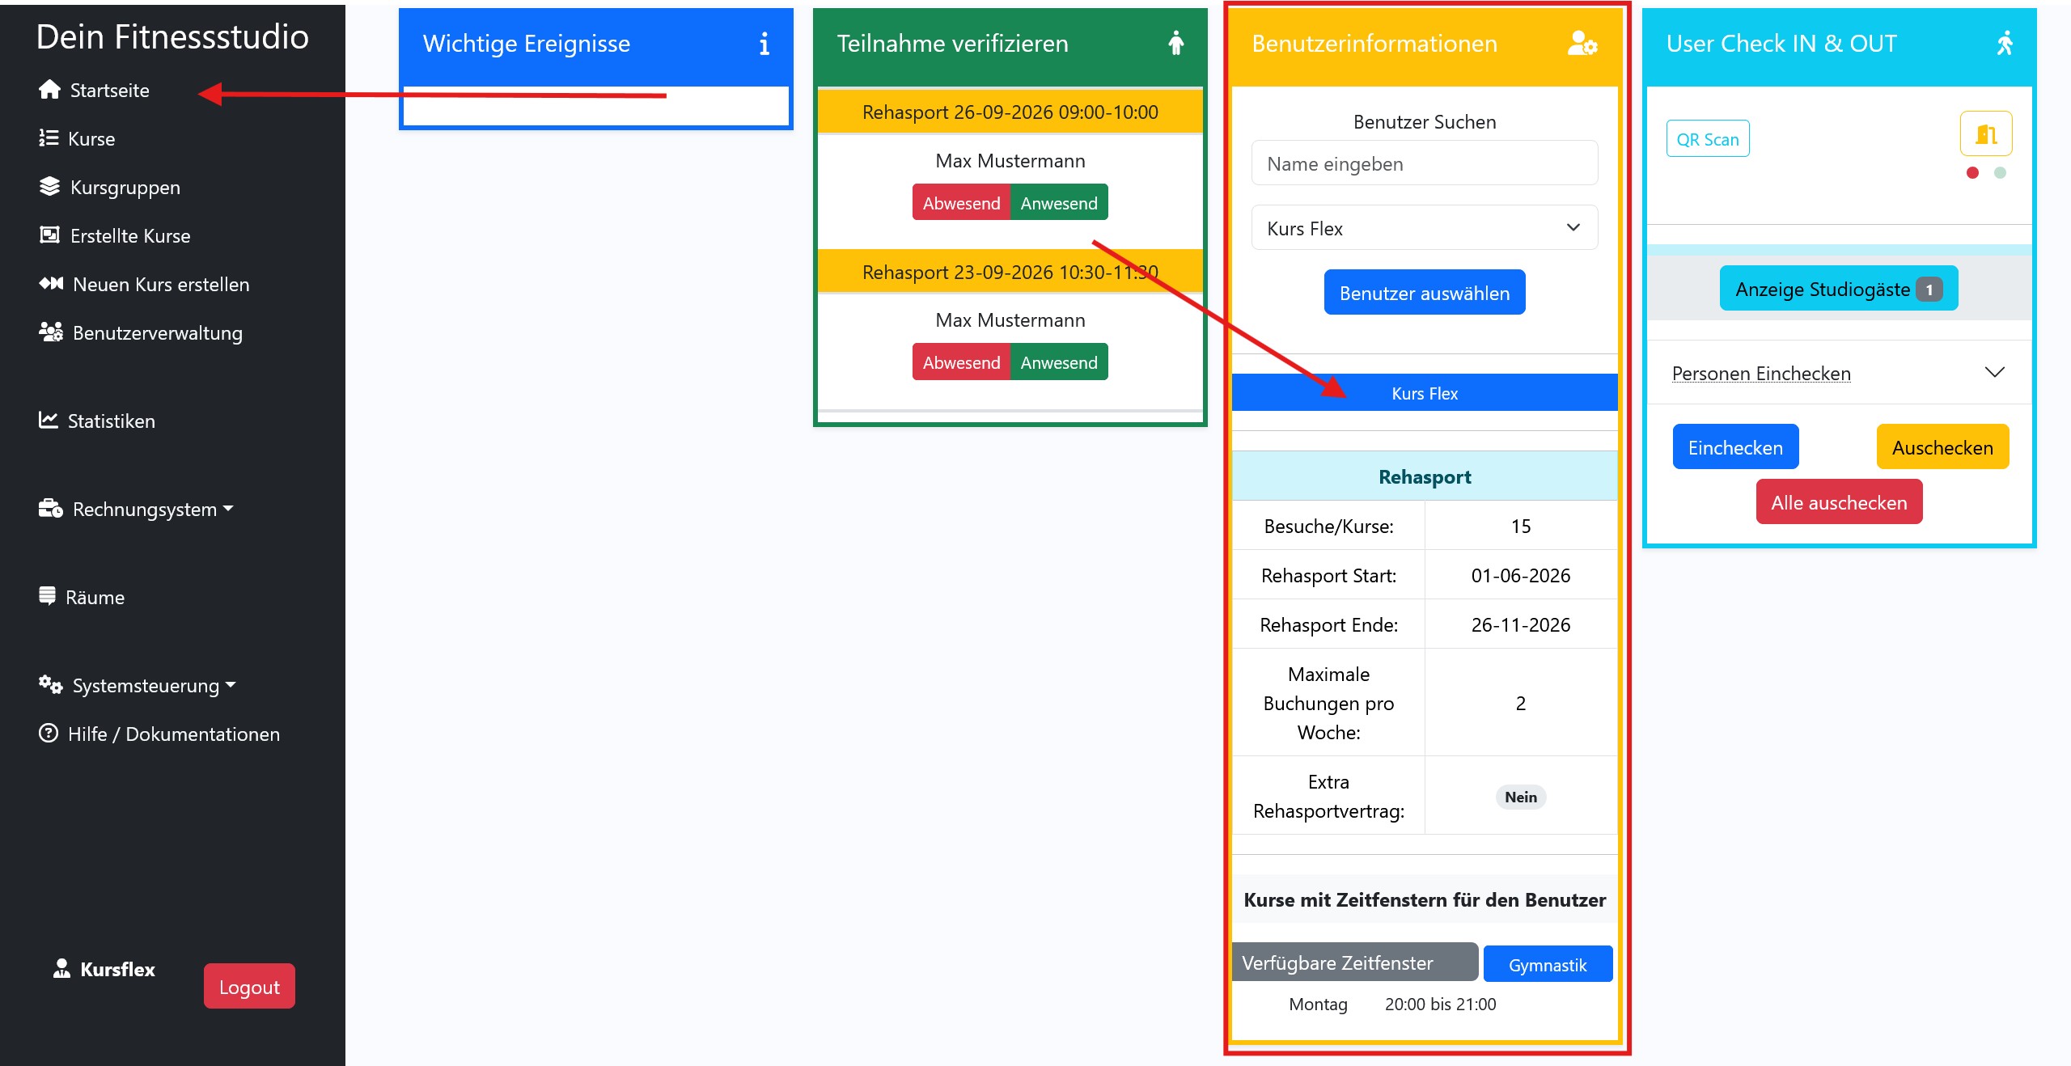
Task: Click the QR Scan button
Action: 1708,139
